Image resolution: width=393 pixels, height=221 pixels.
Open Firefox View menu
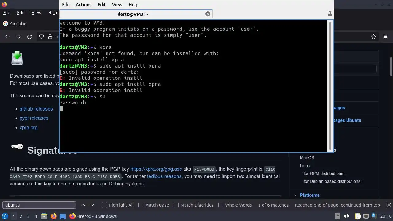(36, 13)
